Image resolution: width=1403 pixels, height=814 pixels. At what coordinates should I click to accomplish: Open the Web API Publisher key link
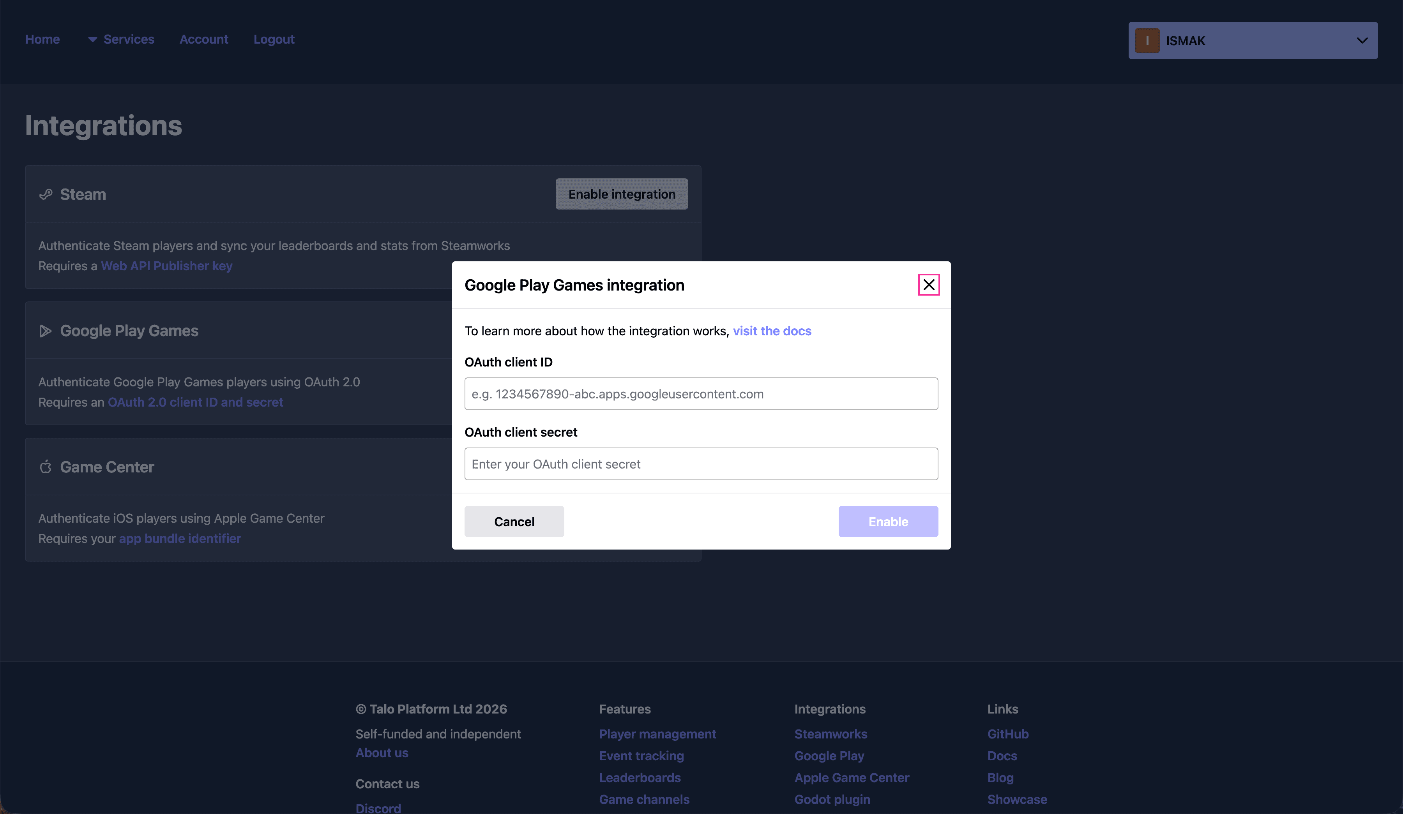[166, 266]
